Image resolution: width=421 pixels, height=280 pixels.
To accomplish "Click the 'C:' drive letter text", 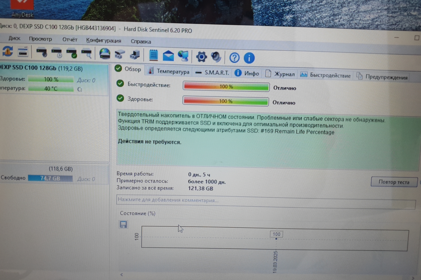I will pos(80,89).
